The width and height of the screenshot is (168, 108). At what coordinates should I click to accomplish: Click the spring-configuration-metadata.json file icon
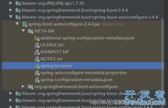[x=37, y=80]
